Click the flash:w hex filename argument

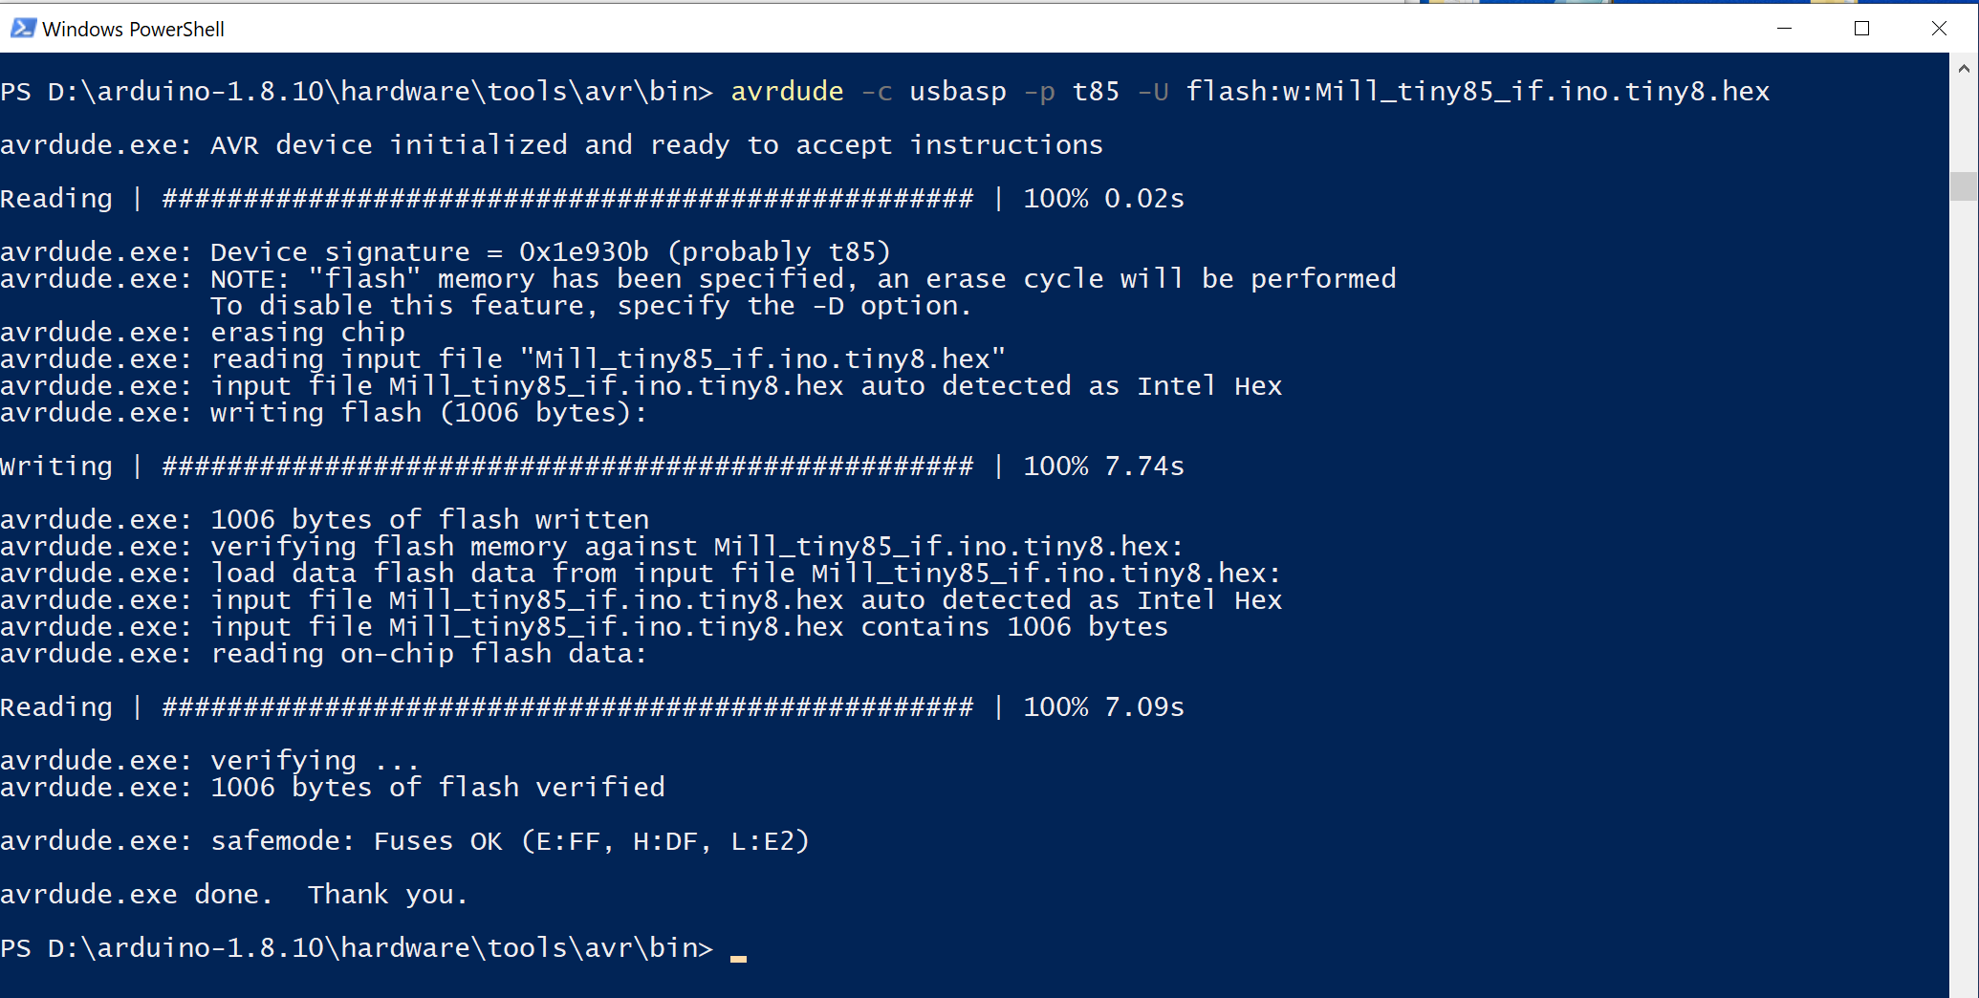(x=1477, y=92)
